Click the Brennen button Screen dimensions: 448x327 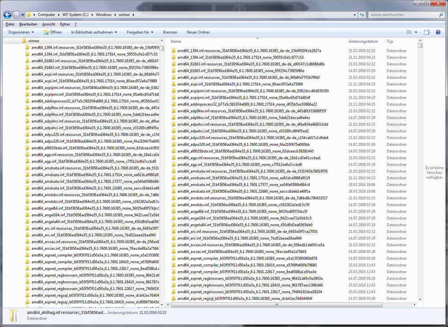coord(170,32)
